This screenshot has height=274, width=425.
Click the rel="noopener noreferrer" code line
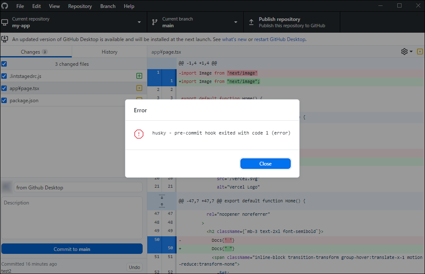coord(238,214)
